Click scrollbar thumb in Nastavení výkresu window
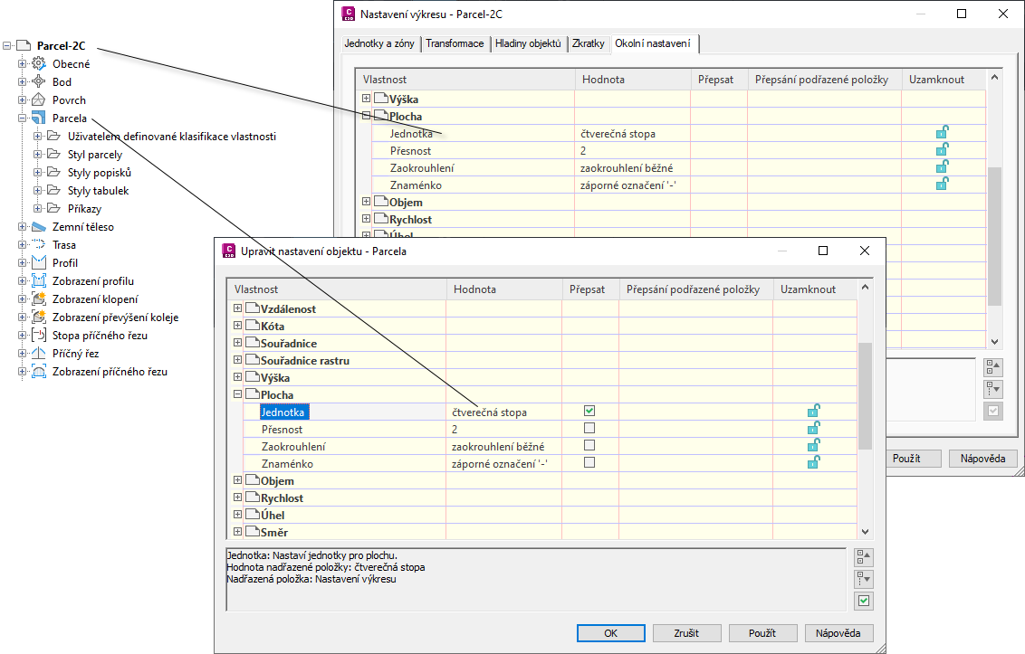This screenshot has width=1025, height=654. click(x=994, y=236)
